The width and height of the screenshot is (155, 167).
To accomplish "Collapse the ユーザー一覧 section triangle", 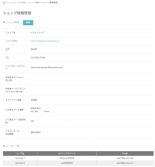I will click(4, 146).
